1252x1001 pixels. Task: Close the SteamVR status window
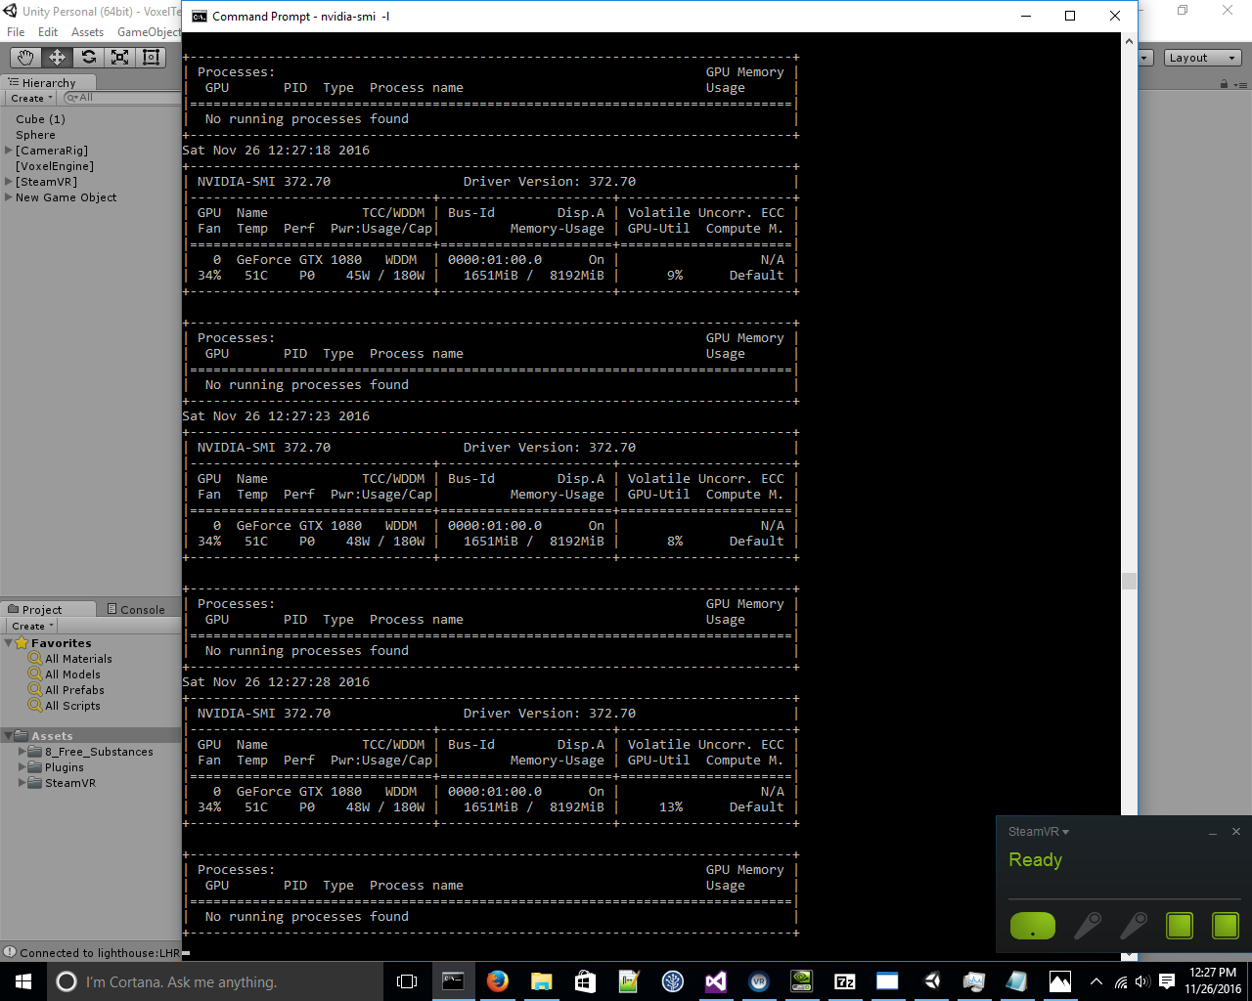coord(1236,832)
